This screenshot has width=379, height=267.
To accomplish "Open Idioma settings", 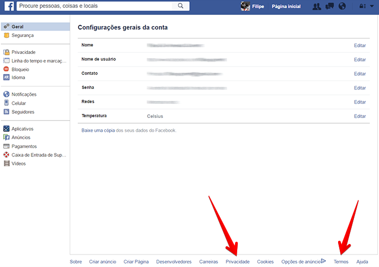I will 19,77.
